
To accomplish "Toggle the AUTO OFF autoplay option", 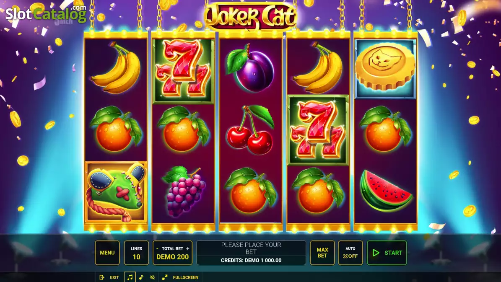I will [x=350, y=253].
